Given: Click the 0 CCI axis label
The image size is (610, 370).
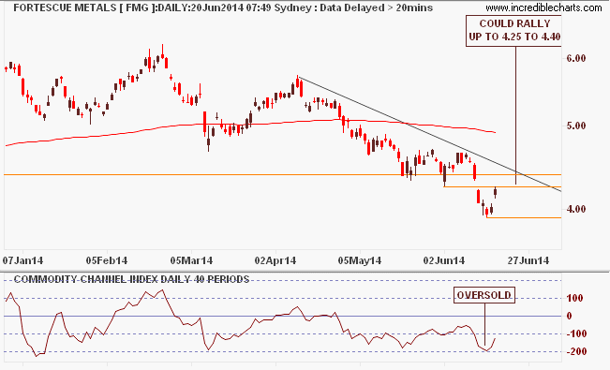Looking at the screenshot, I should pyautogui.click(x=570, y=316).
